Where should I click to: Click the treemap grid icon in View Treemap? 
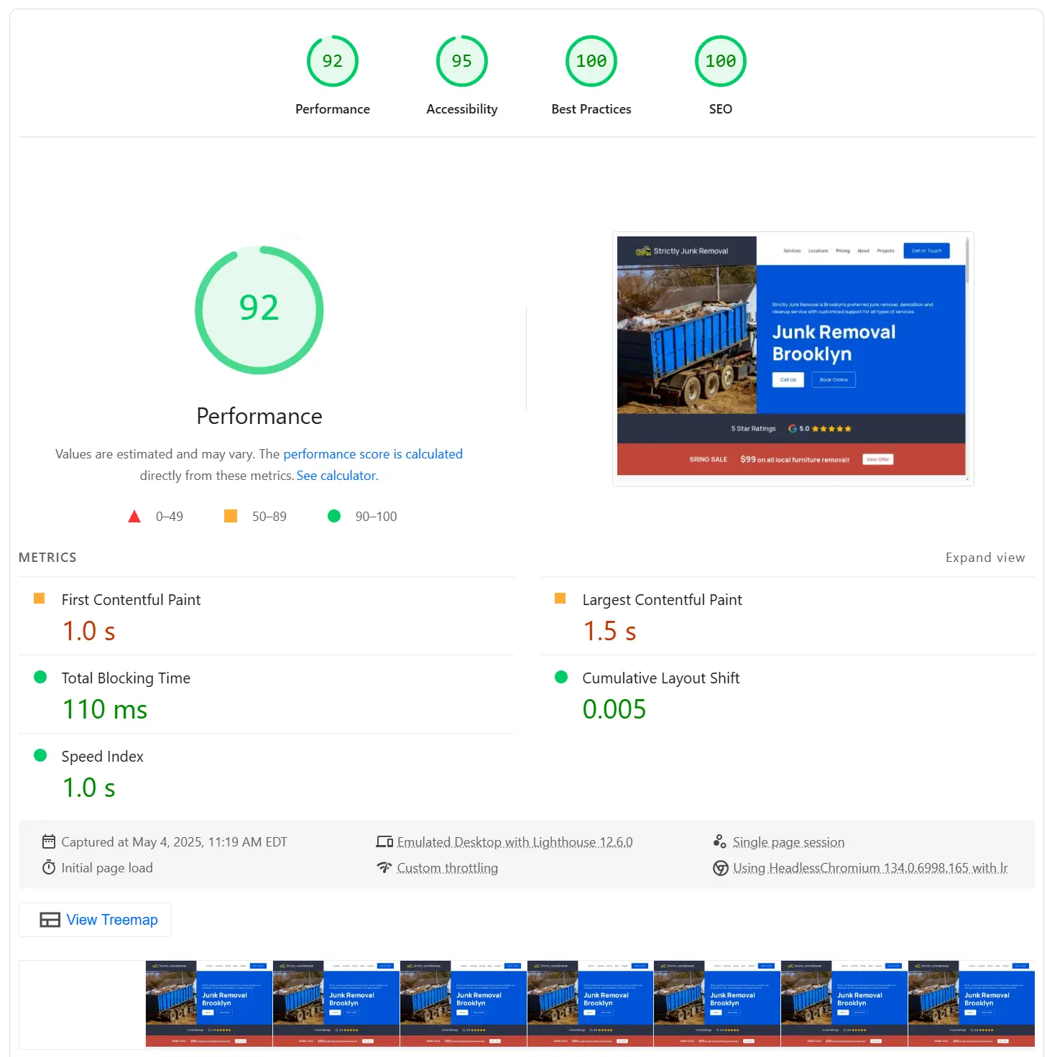50,920
